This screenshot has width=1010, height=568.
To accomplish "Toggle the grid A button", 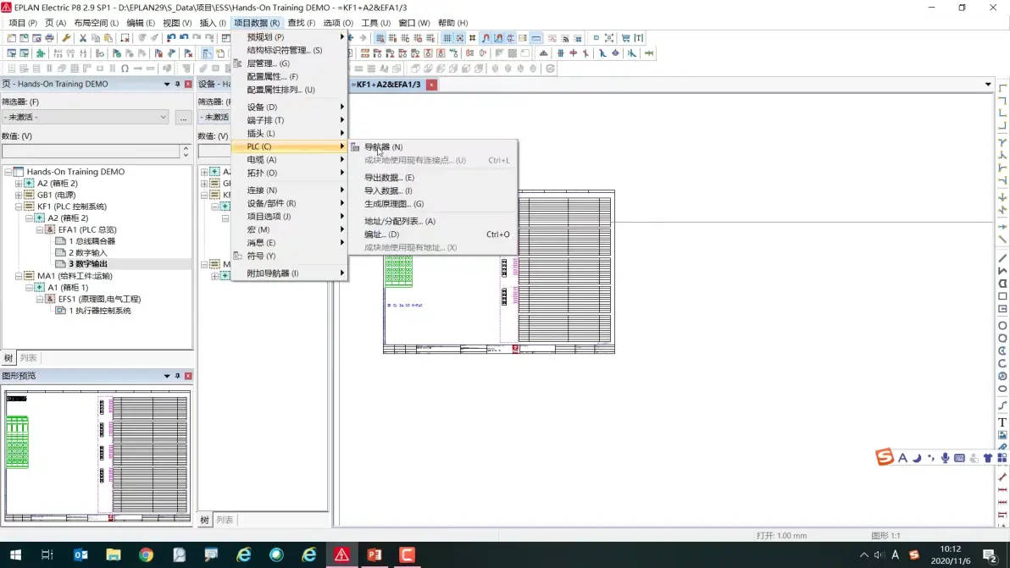I will click(380, 38).
